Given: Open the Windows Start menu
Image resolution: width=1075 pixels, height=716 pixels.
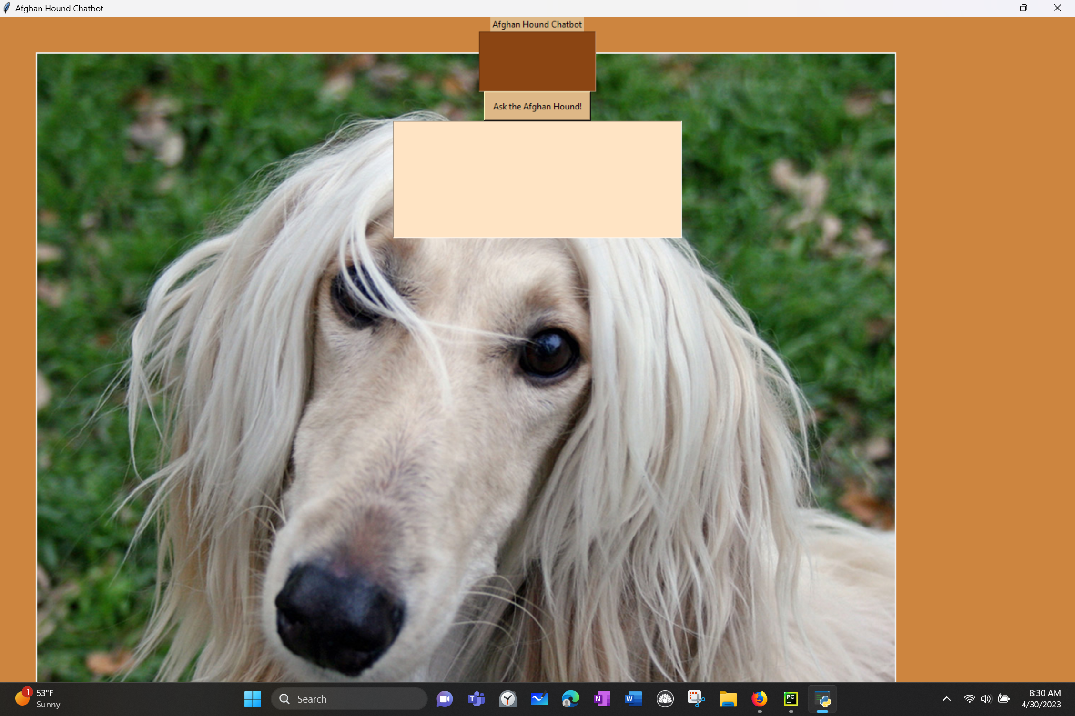Looking at the screenshot, I should pos(253,699).
